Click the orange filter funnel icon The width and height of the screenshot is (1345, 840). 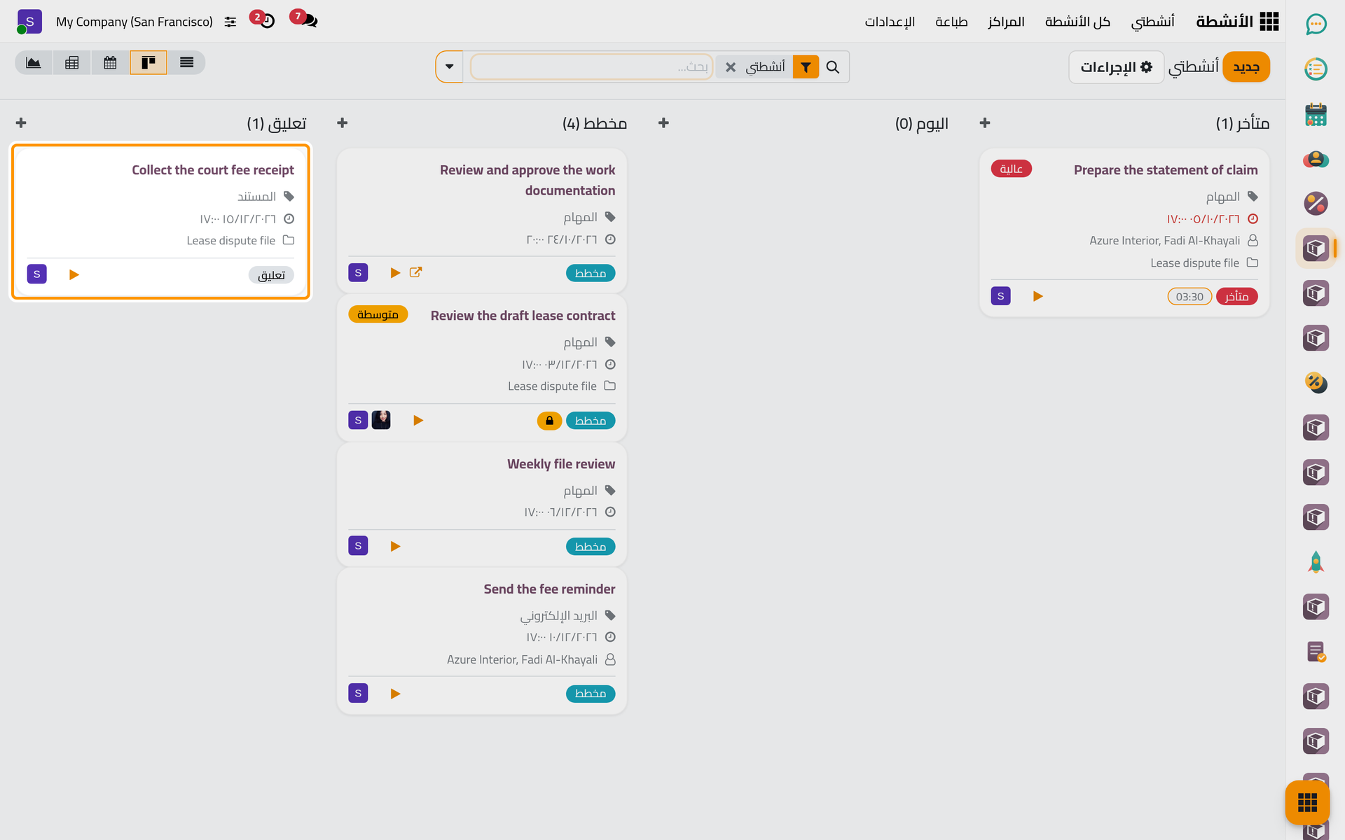coord(806,67)
